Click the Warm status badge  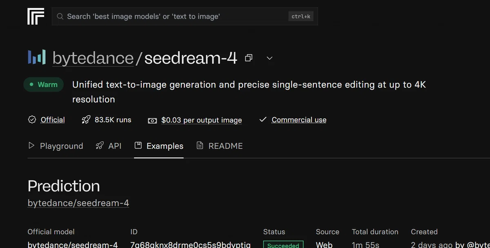44,85
